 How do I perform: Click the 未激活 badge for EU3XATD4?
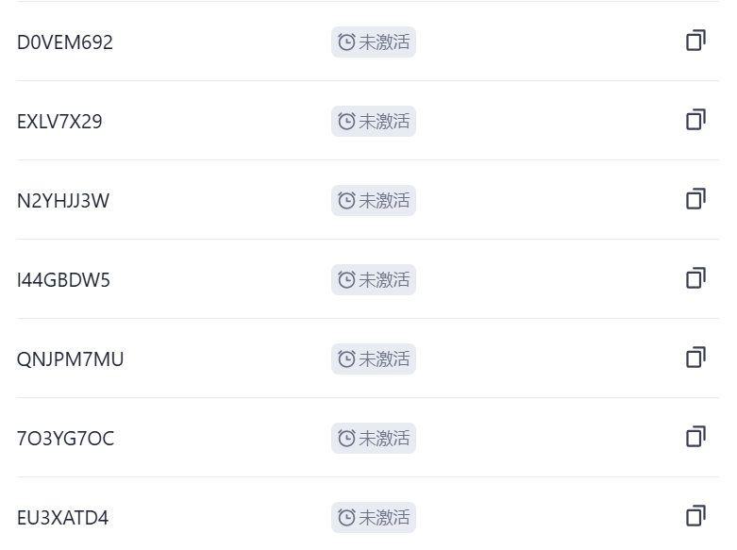click(374, 517)
